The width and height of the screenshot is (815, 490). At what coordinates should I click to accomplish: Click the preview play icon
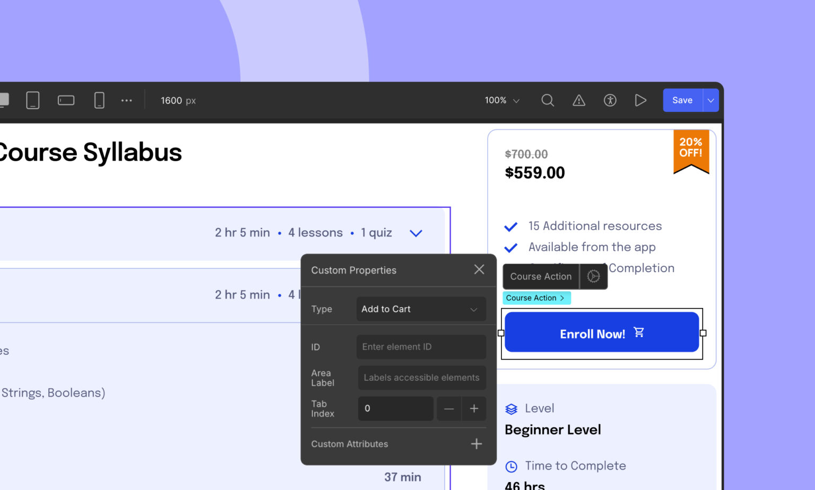tap(641, 100)
